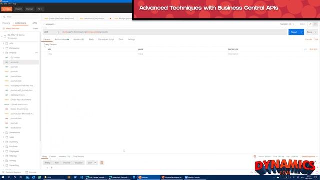Open the Send button dropdown arrow
The width and height of the screenshot is (320, 180).
(302, 32)
